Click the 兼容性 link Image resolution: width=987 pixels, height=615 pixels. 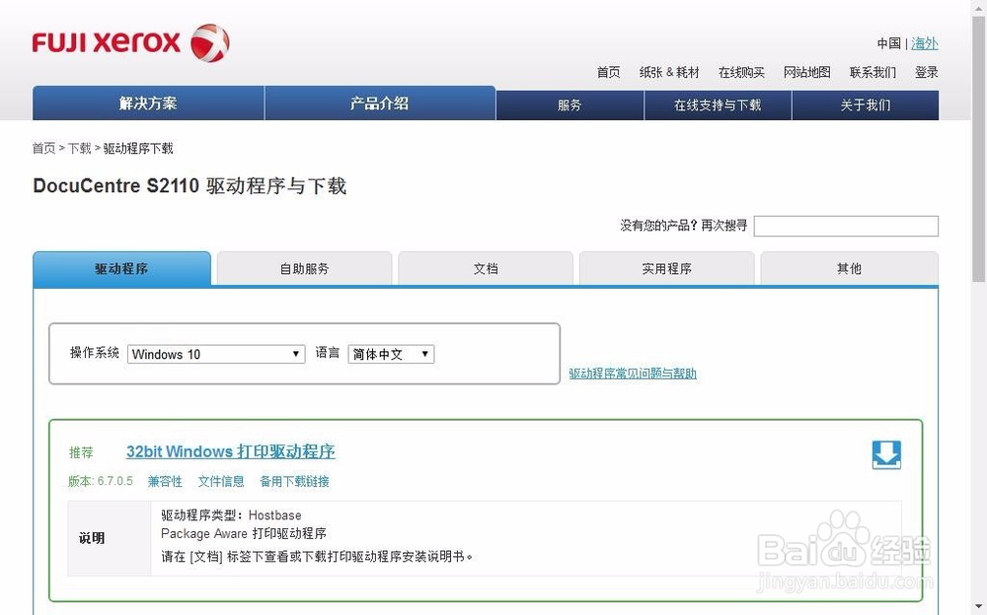165,481
